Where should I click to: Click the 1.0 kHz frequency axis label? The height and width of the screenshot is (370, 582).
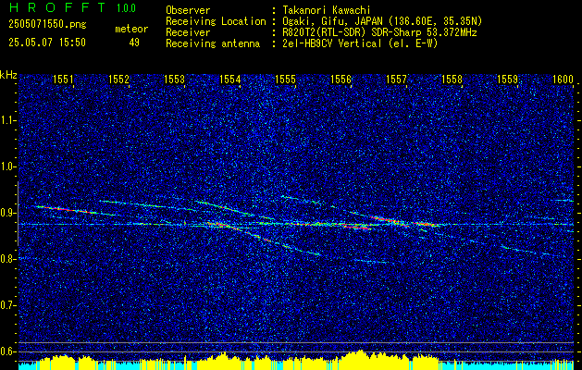click(x=8, y=166)
